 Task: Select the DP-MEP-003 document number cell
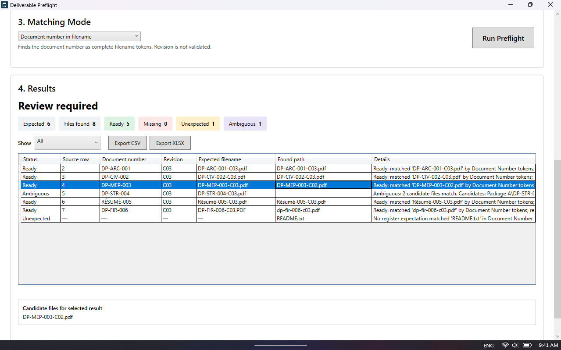131,185
